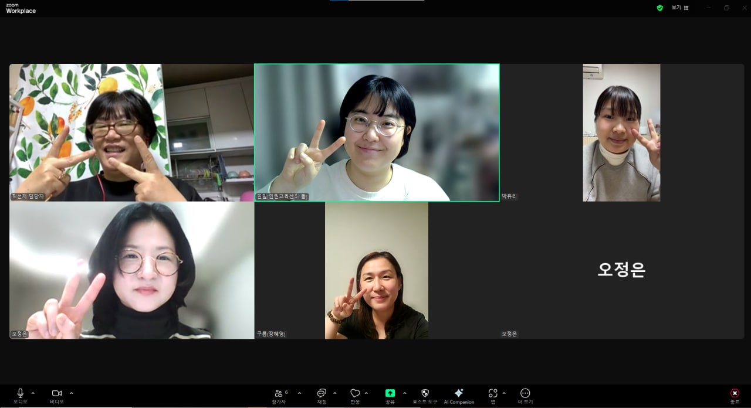Start screen sharing with green 공유 icon
The width and height of the screenshot is (751, 408).
click(390, 396)
